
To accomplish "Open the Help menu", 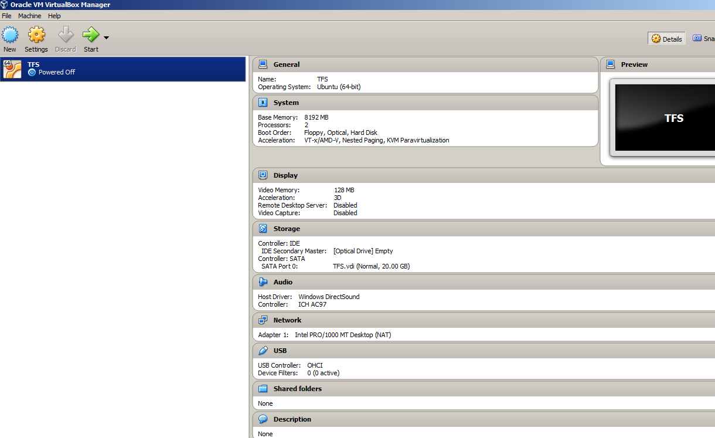I will [x=54, y=16].
